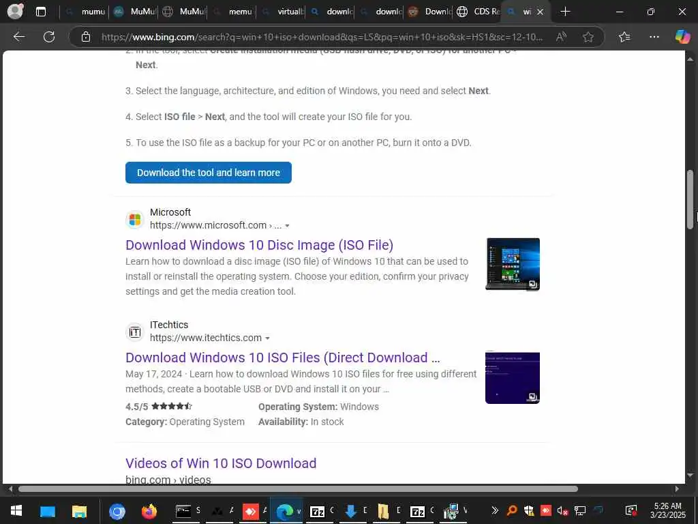Click the Microsoft logo favicon in results
698x524 pixels.
[x=135, y=219]
